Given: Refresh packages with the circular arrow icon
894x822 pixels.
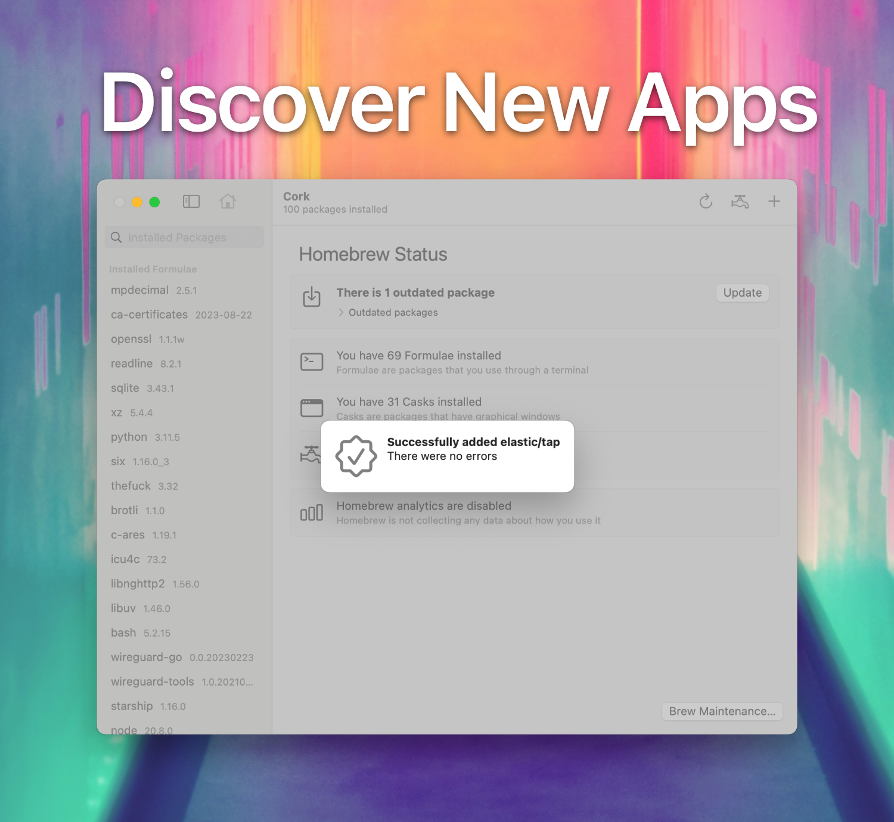Looking at the screenshot, I should tap(706, 201).
